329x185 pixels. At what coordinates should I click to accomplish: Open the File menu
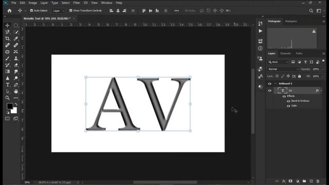pyautogui.click(x=14, y=3)
